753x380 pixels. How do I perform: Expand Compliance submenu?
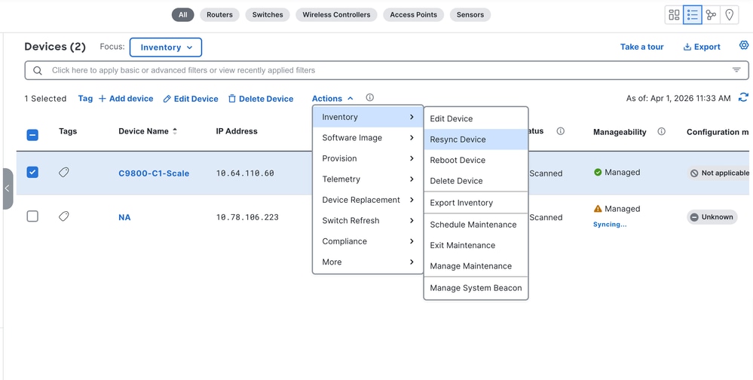coord(368,241)
